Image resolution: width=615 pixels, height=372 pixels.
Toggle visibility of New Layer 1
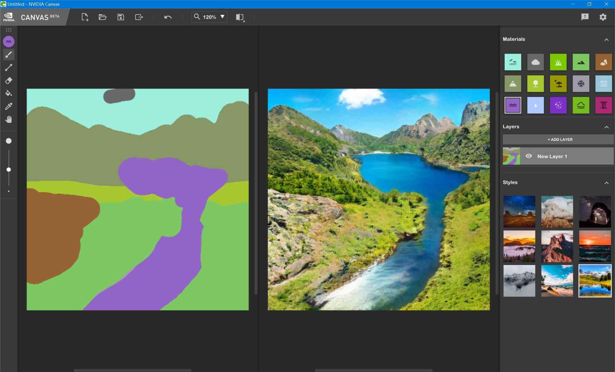click(529, 156)
